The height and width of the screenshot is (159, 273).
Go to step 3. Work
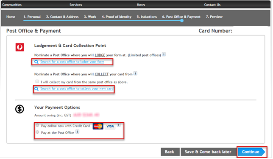pyautogui.click(x=90, y=17)
